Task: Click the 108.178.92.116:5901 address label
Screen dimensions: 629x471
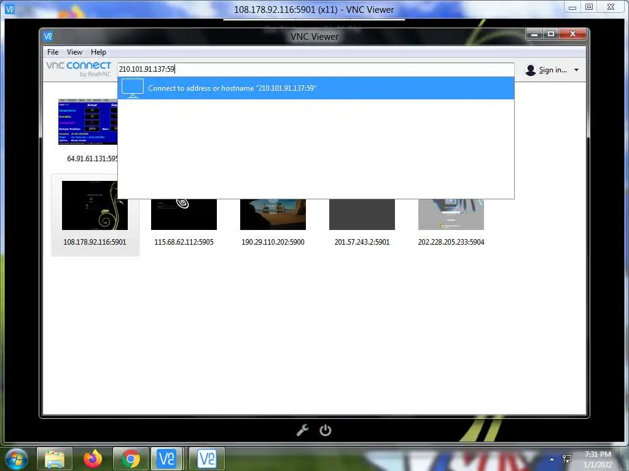Action: point(95,242)
